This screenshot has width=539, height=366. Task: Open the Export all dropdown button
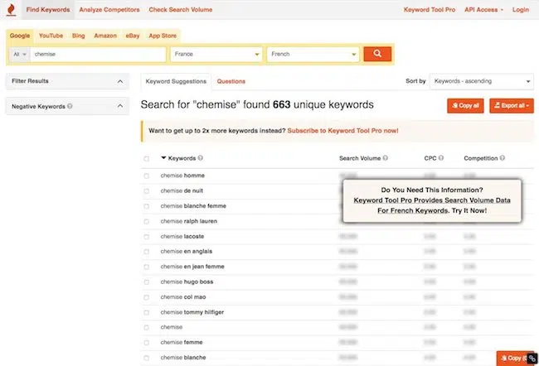point(512,105)
